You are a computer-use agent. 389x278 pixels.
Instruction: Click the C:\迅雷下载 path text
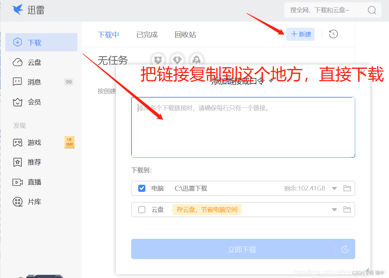coord(191,188)
